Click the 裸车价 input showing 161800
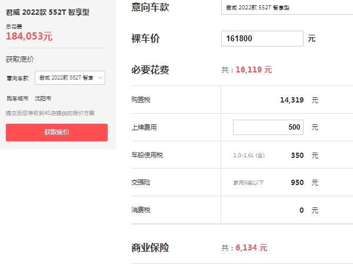 click(262, 39)
